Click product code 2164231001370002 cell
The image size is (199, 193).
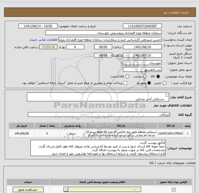(x=171, y=133)
